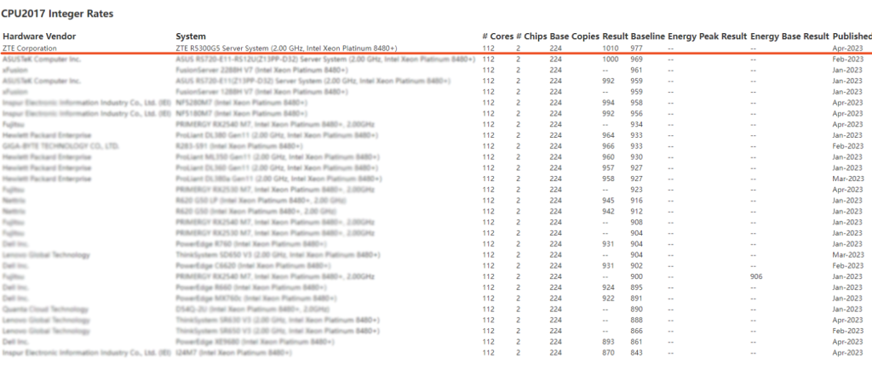Select the PowerEdge R660 system entry
Screen dimensions: 872x369
click(x=251, y=287)
